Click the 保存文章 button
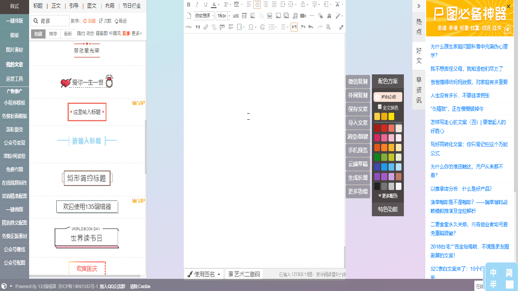Screen dimensions: 518x291 click(x=358, y=109)
